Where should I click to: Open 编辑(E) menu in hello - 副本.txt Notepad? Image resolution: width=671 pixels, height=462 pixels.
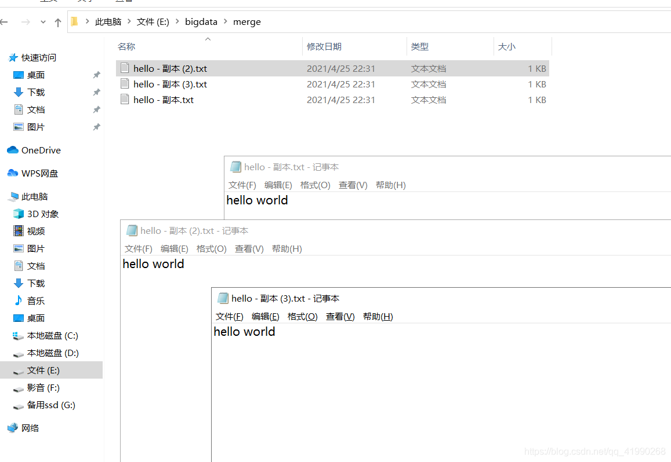(278, 185)
